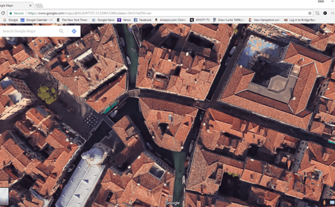Open the XFINITY TV bookmark

200,20
